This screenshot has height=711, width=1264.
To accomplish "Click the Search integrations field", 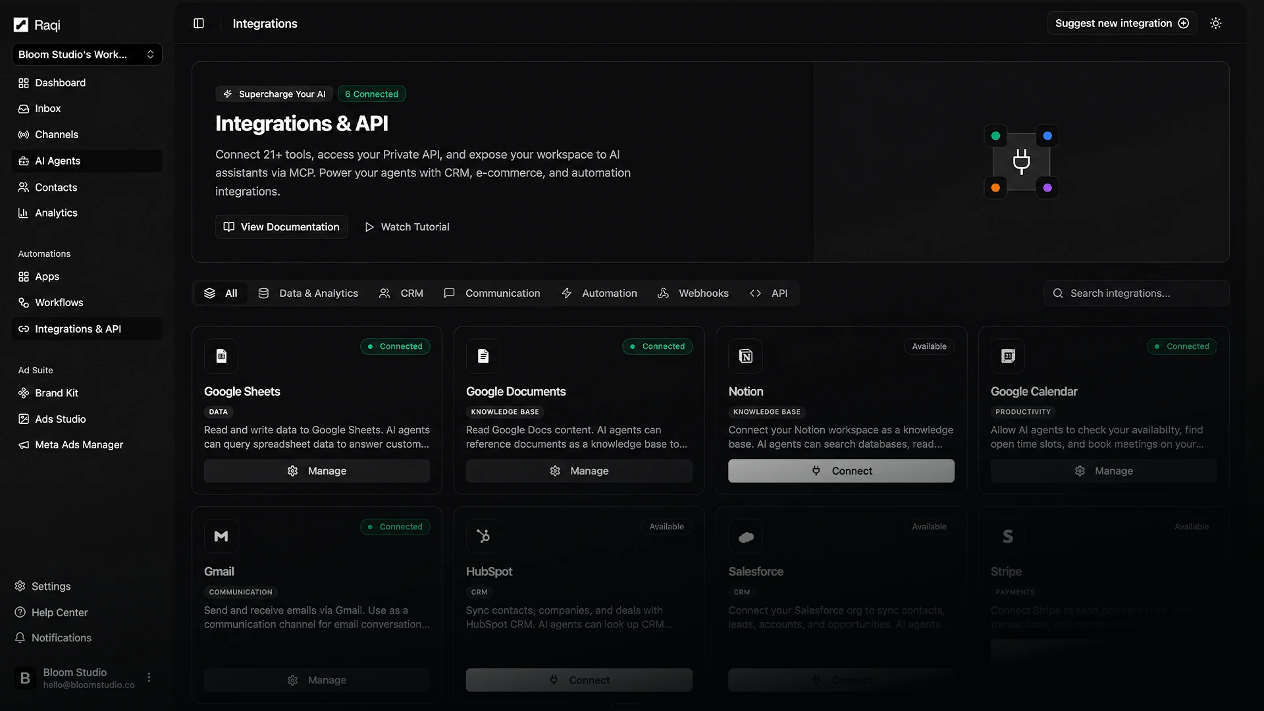I will pyautogui.click(x=1136, y=294).
